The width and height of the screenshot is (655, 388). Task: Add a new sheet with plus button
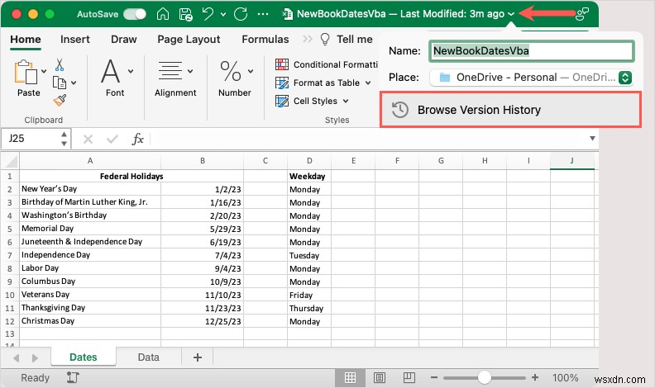(198, 357)
